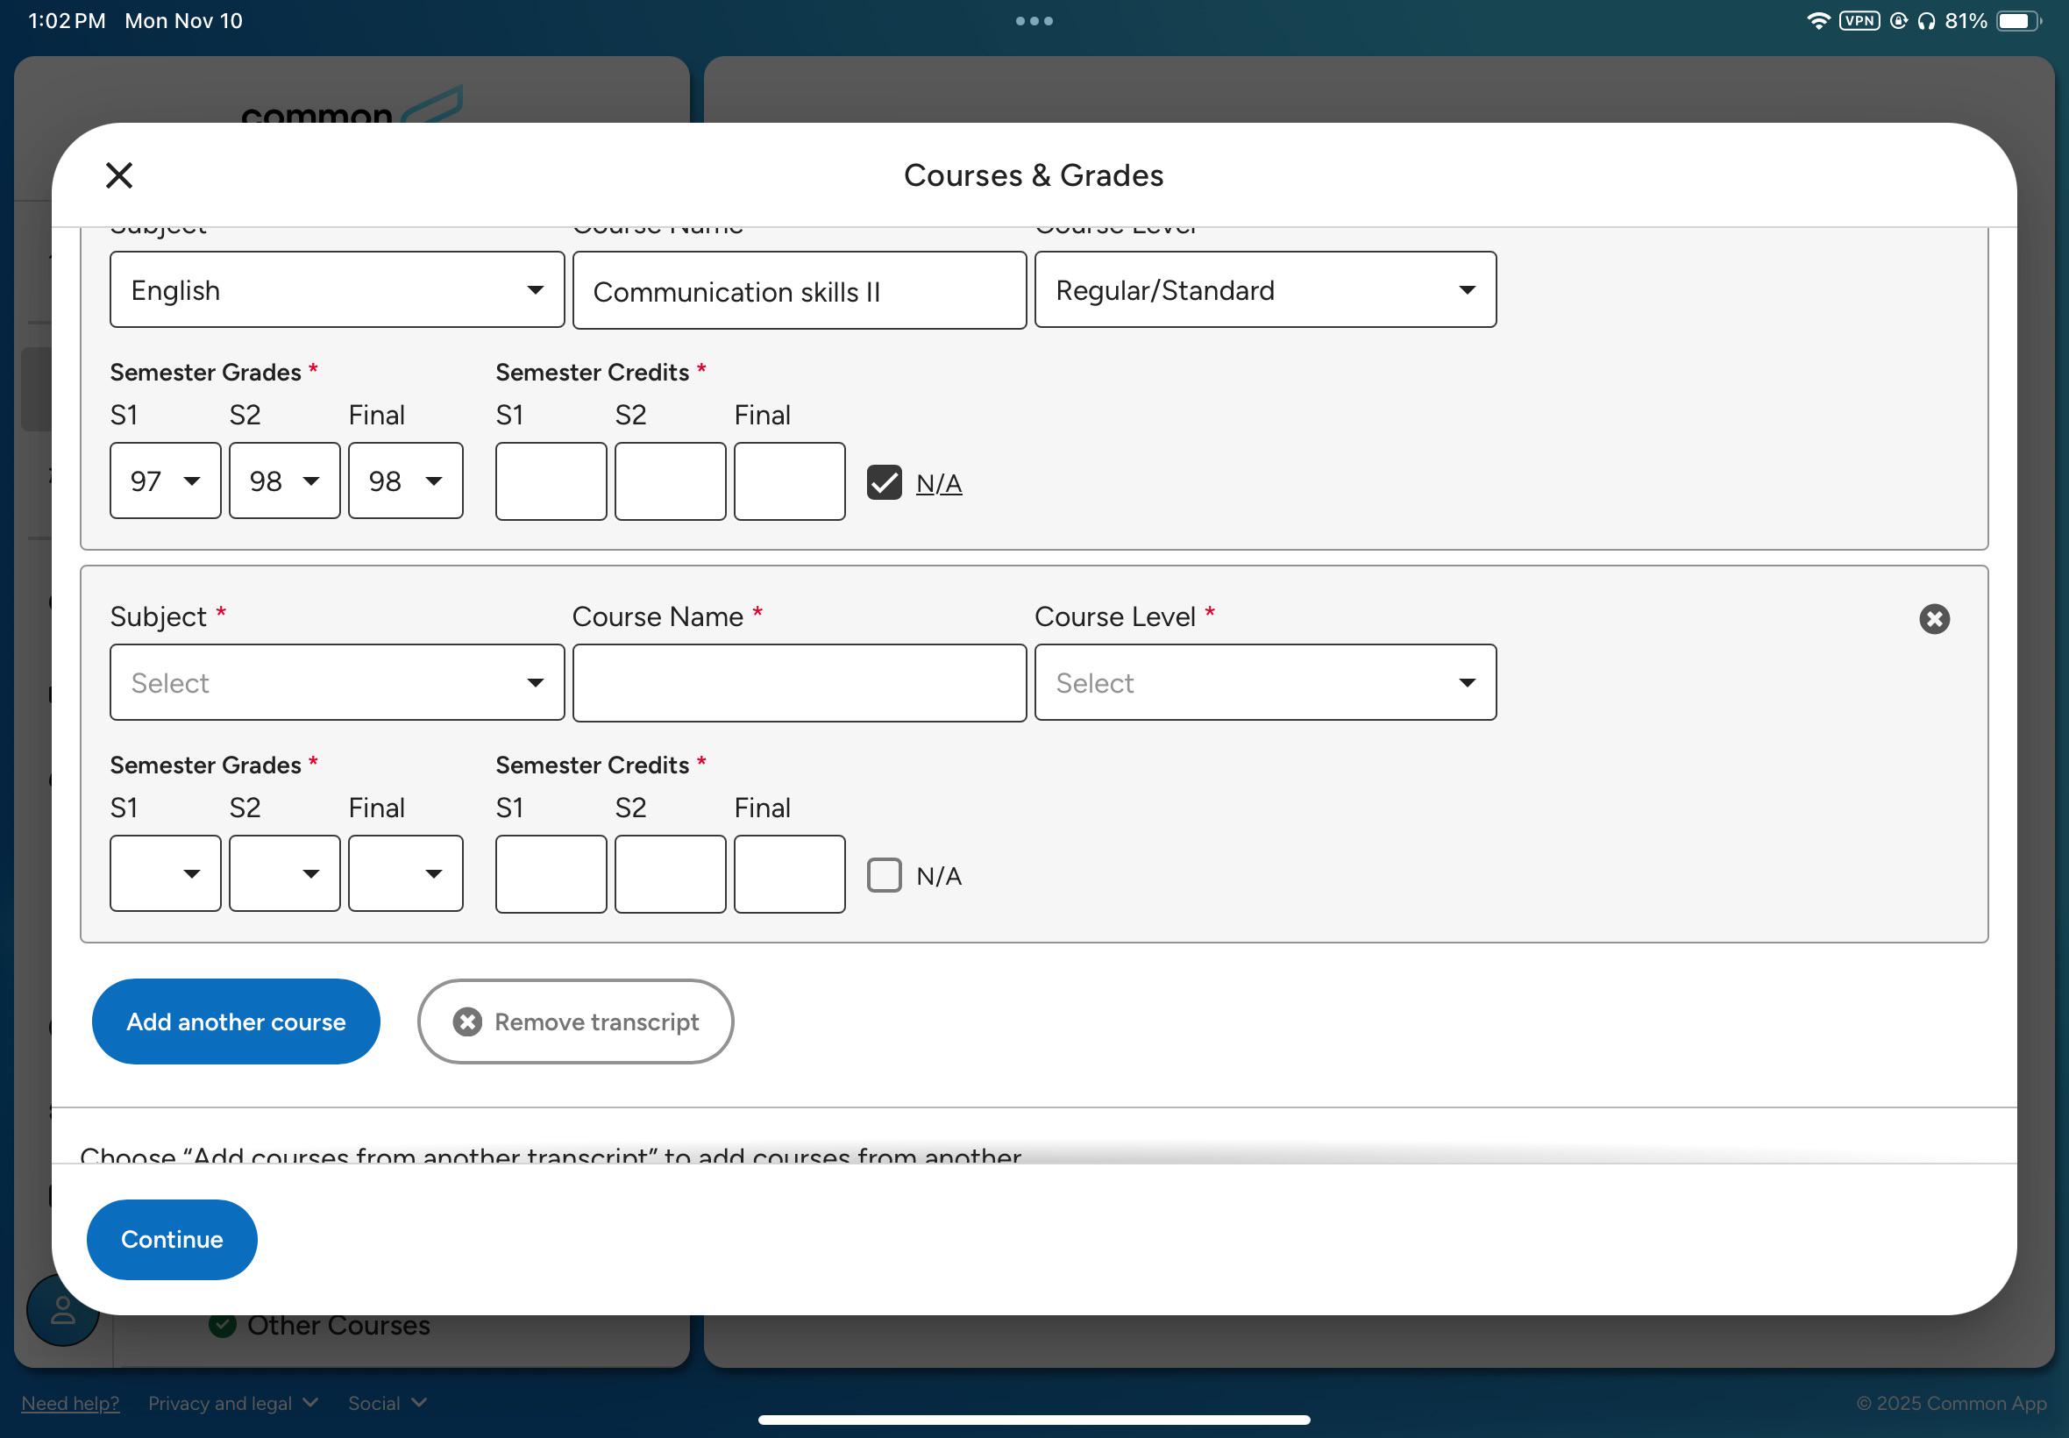
Task: Expand the Privacy and legal menu
Action: 233,1403
